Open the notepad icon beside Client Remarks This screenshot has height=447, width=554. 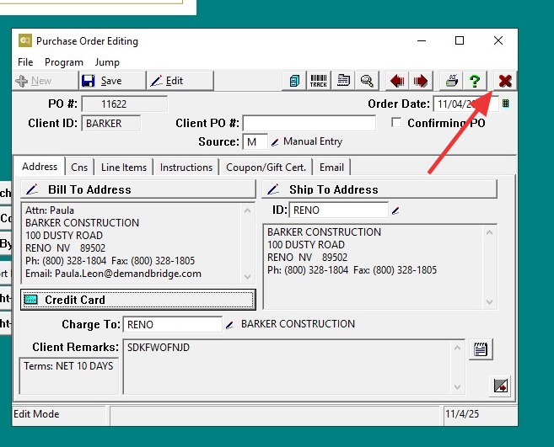pos(481,349)
